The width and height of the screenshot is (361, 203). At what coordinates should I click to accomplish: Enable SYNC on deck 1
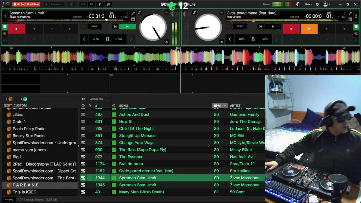coord(94,27)
